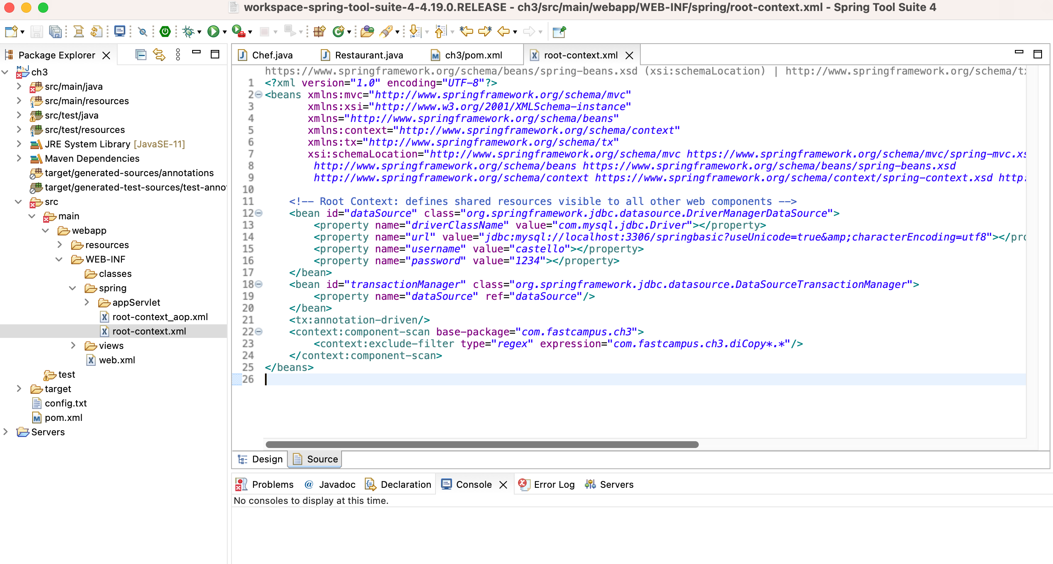
Task: Open the Run button dropdown arrow
Action: [225, 32]
